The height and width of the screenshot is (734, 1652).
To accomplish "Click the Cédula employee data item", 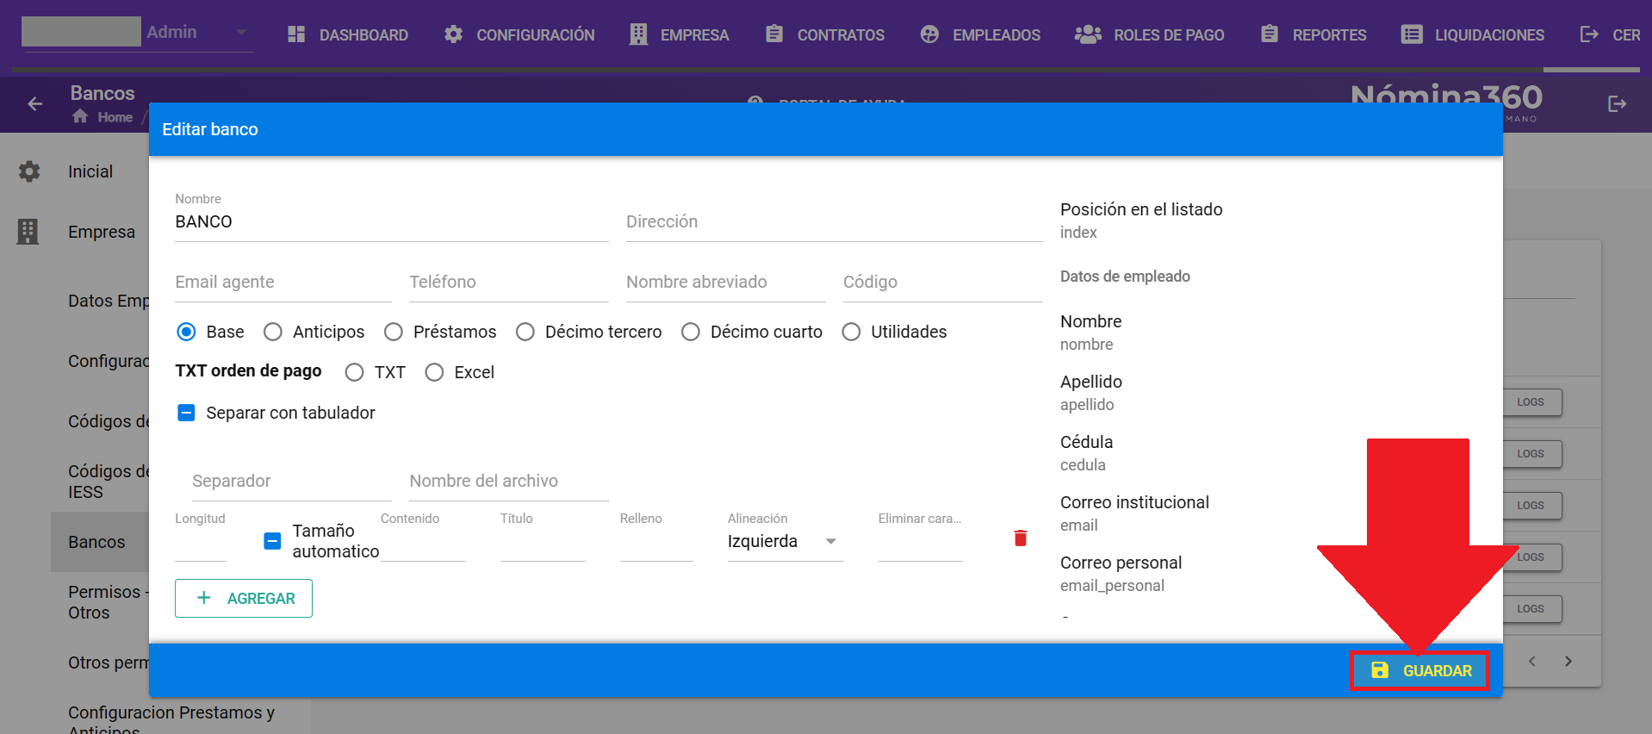I will pos(1087,452).
